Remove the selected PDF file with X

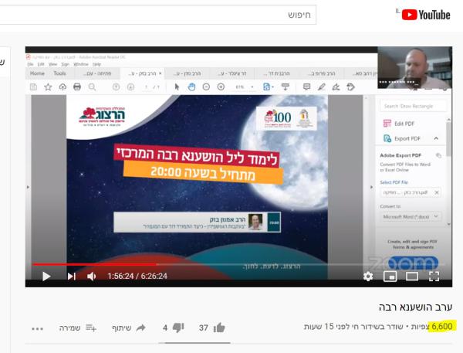[437, 192]
